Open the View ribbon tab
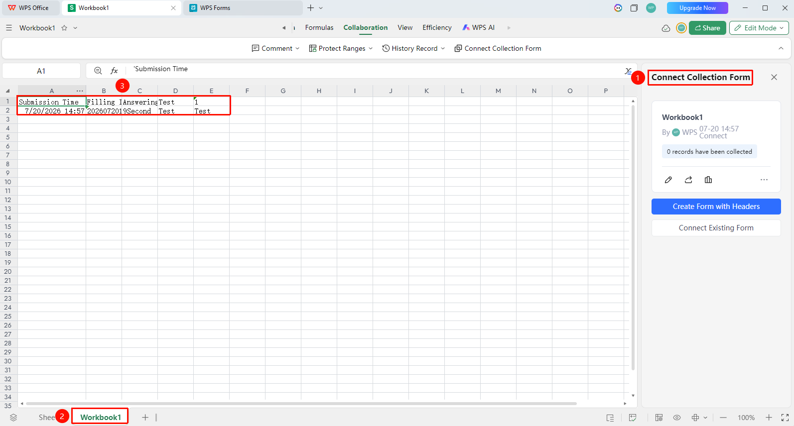794x426 pixels. pyautogui.click(x=405, y=28)
